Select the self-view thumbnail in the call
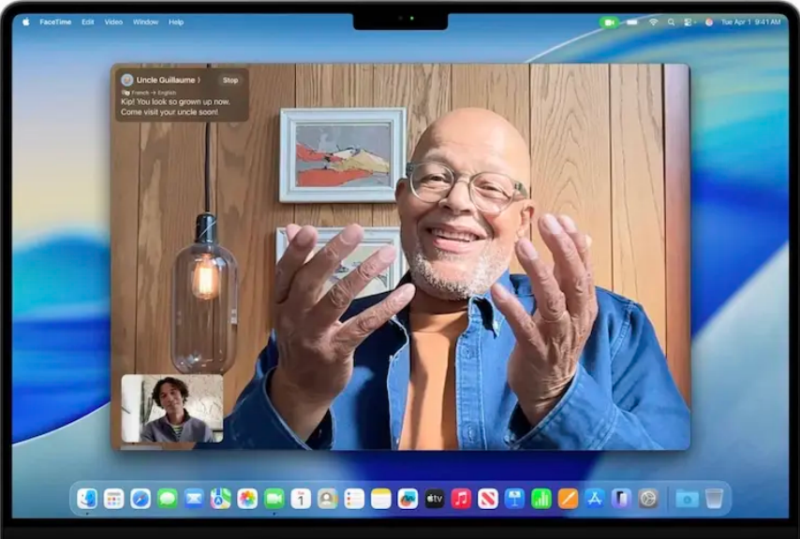Image resolution: width=800 pixels, height=539 pixels. (x=172, y=409)
